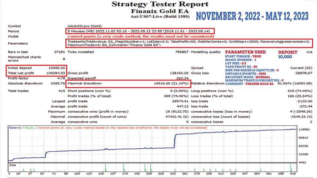This screenshot has height=178, width=317.
Task: Click the Maximal consecutive loss value '-3549.26 (4)'
Action: pos(301,117)
